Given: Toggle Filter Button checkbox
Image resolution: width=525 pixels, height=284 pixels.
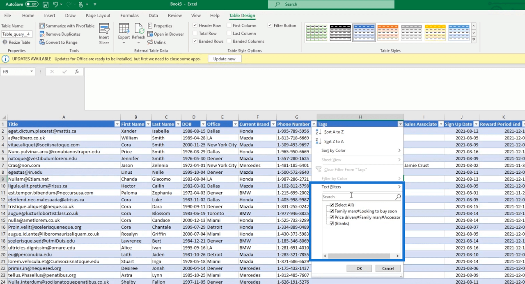Looking at the screenshot, I should point(270,25).
